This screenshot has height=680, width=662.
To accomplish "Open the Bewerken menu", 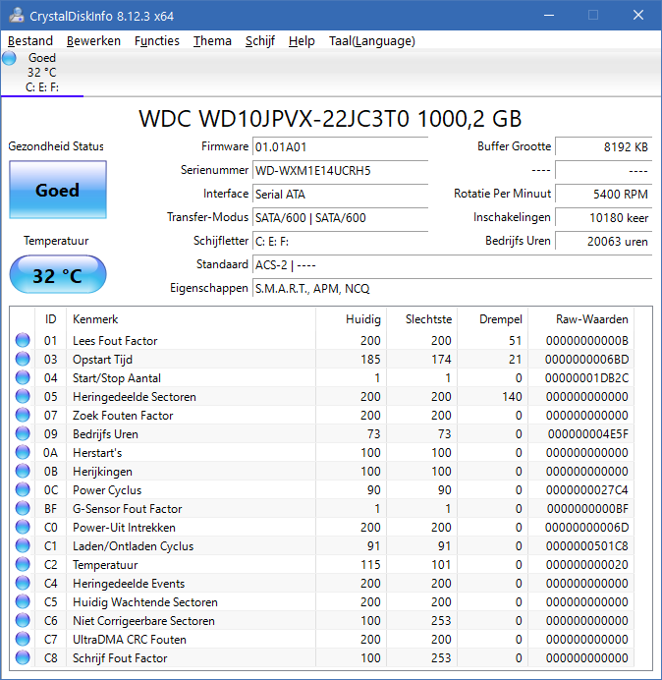I will pos(93,41).
